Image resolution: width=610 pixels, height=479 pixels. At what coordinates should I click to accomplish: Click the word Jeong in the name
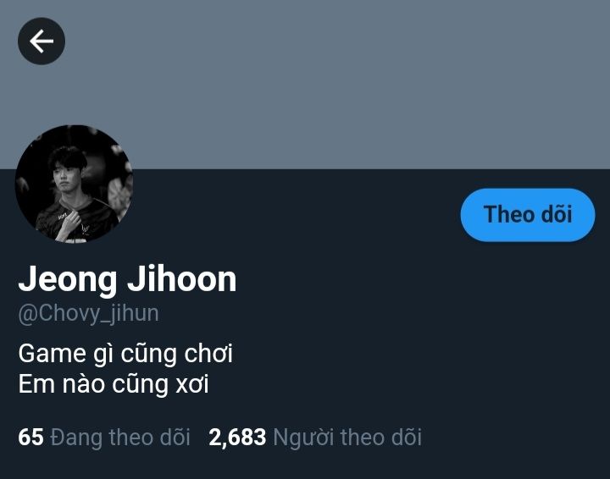tap(68, 280)
